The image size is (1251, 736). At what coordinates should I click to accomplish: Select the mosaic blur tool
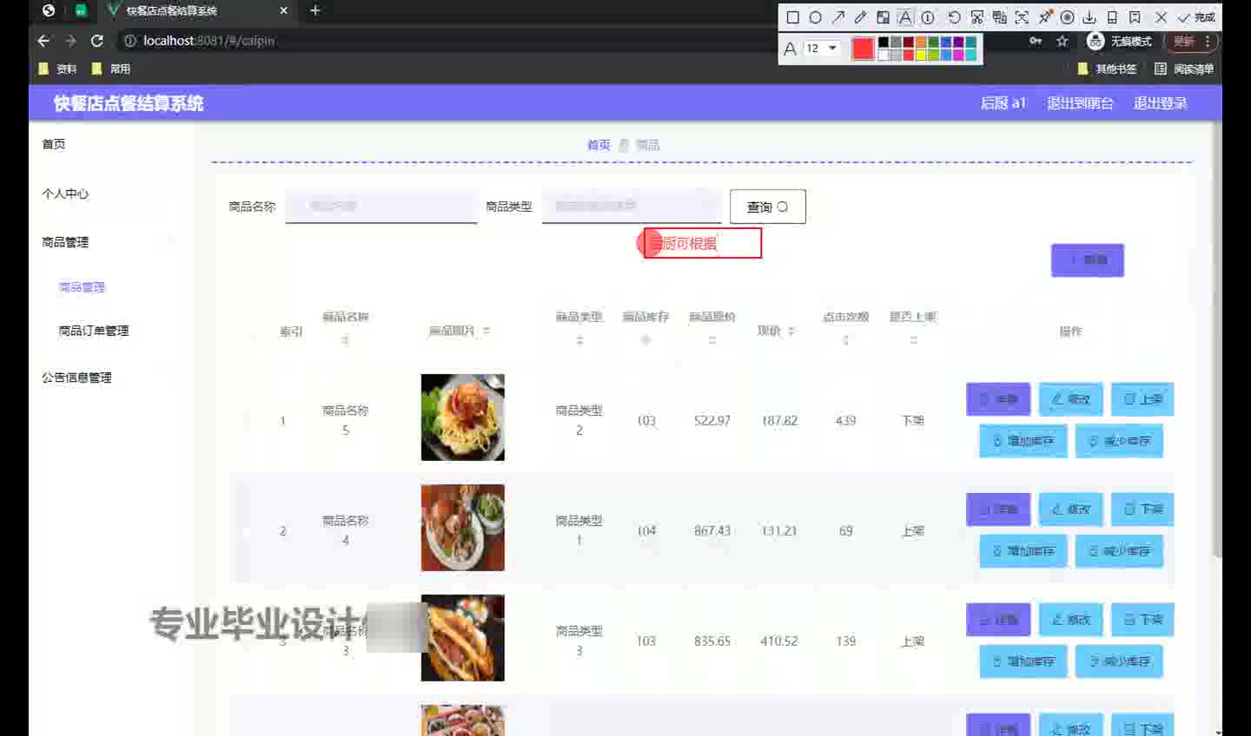point(883,17)
